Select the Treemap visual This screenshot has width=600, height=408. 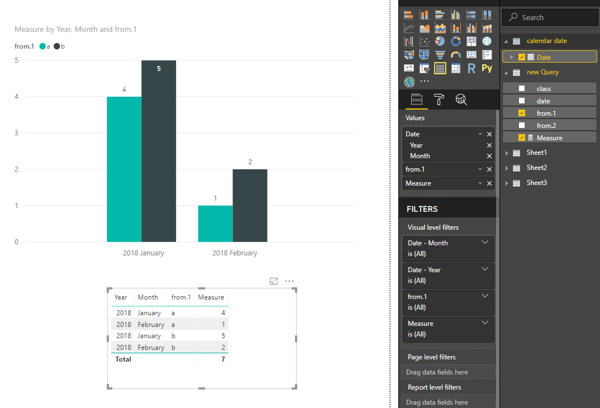[x=472, y=41]
